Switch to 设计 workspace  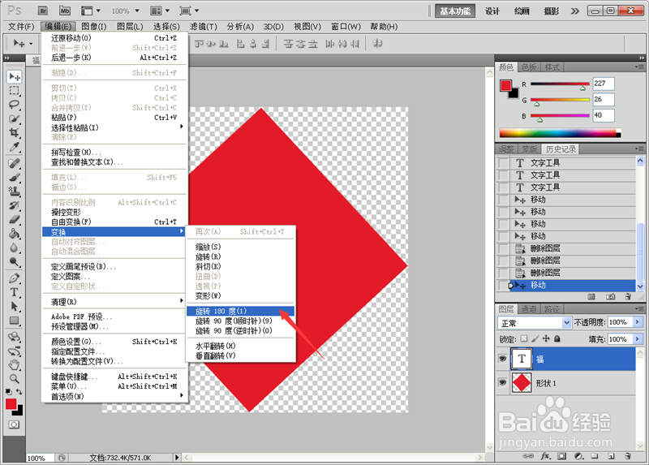[492, 11]
